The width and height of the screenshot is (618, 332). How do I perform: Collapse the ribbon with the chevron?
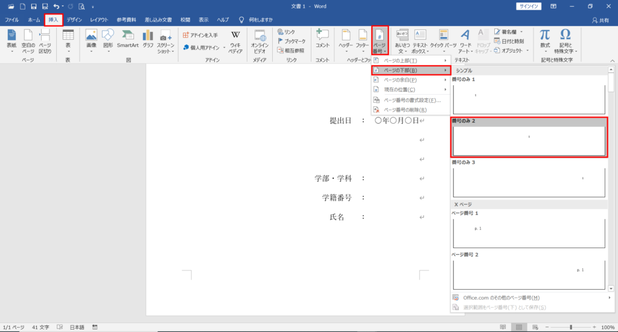[612, 60]
